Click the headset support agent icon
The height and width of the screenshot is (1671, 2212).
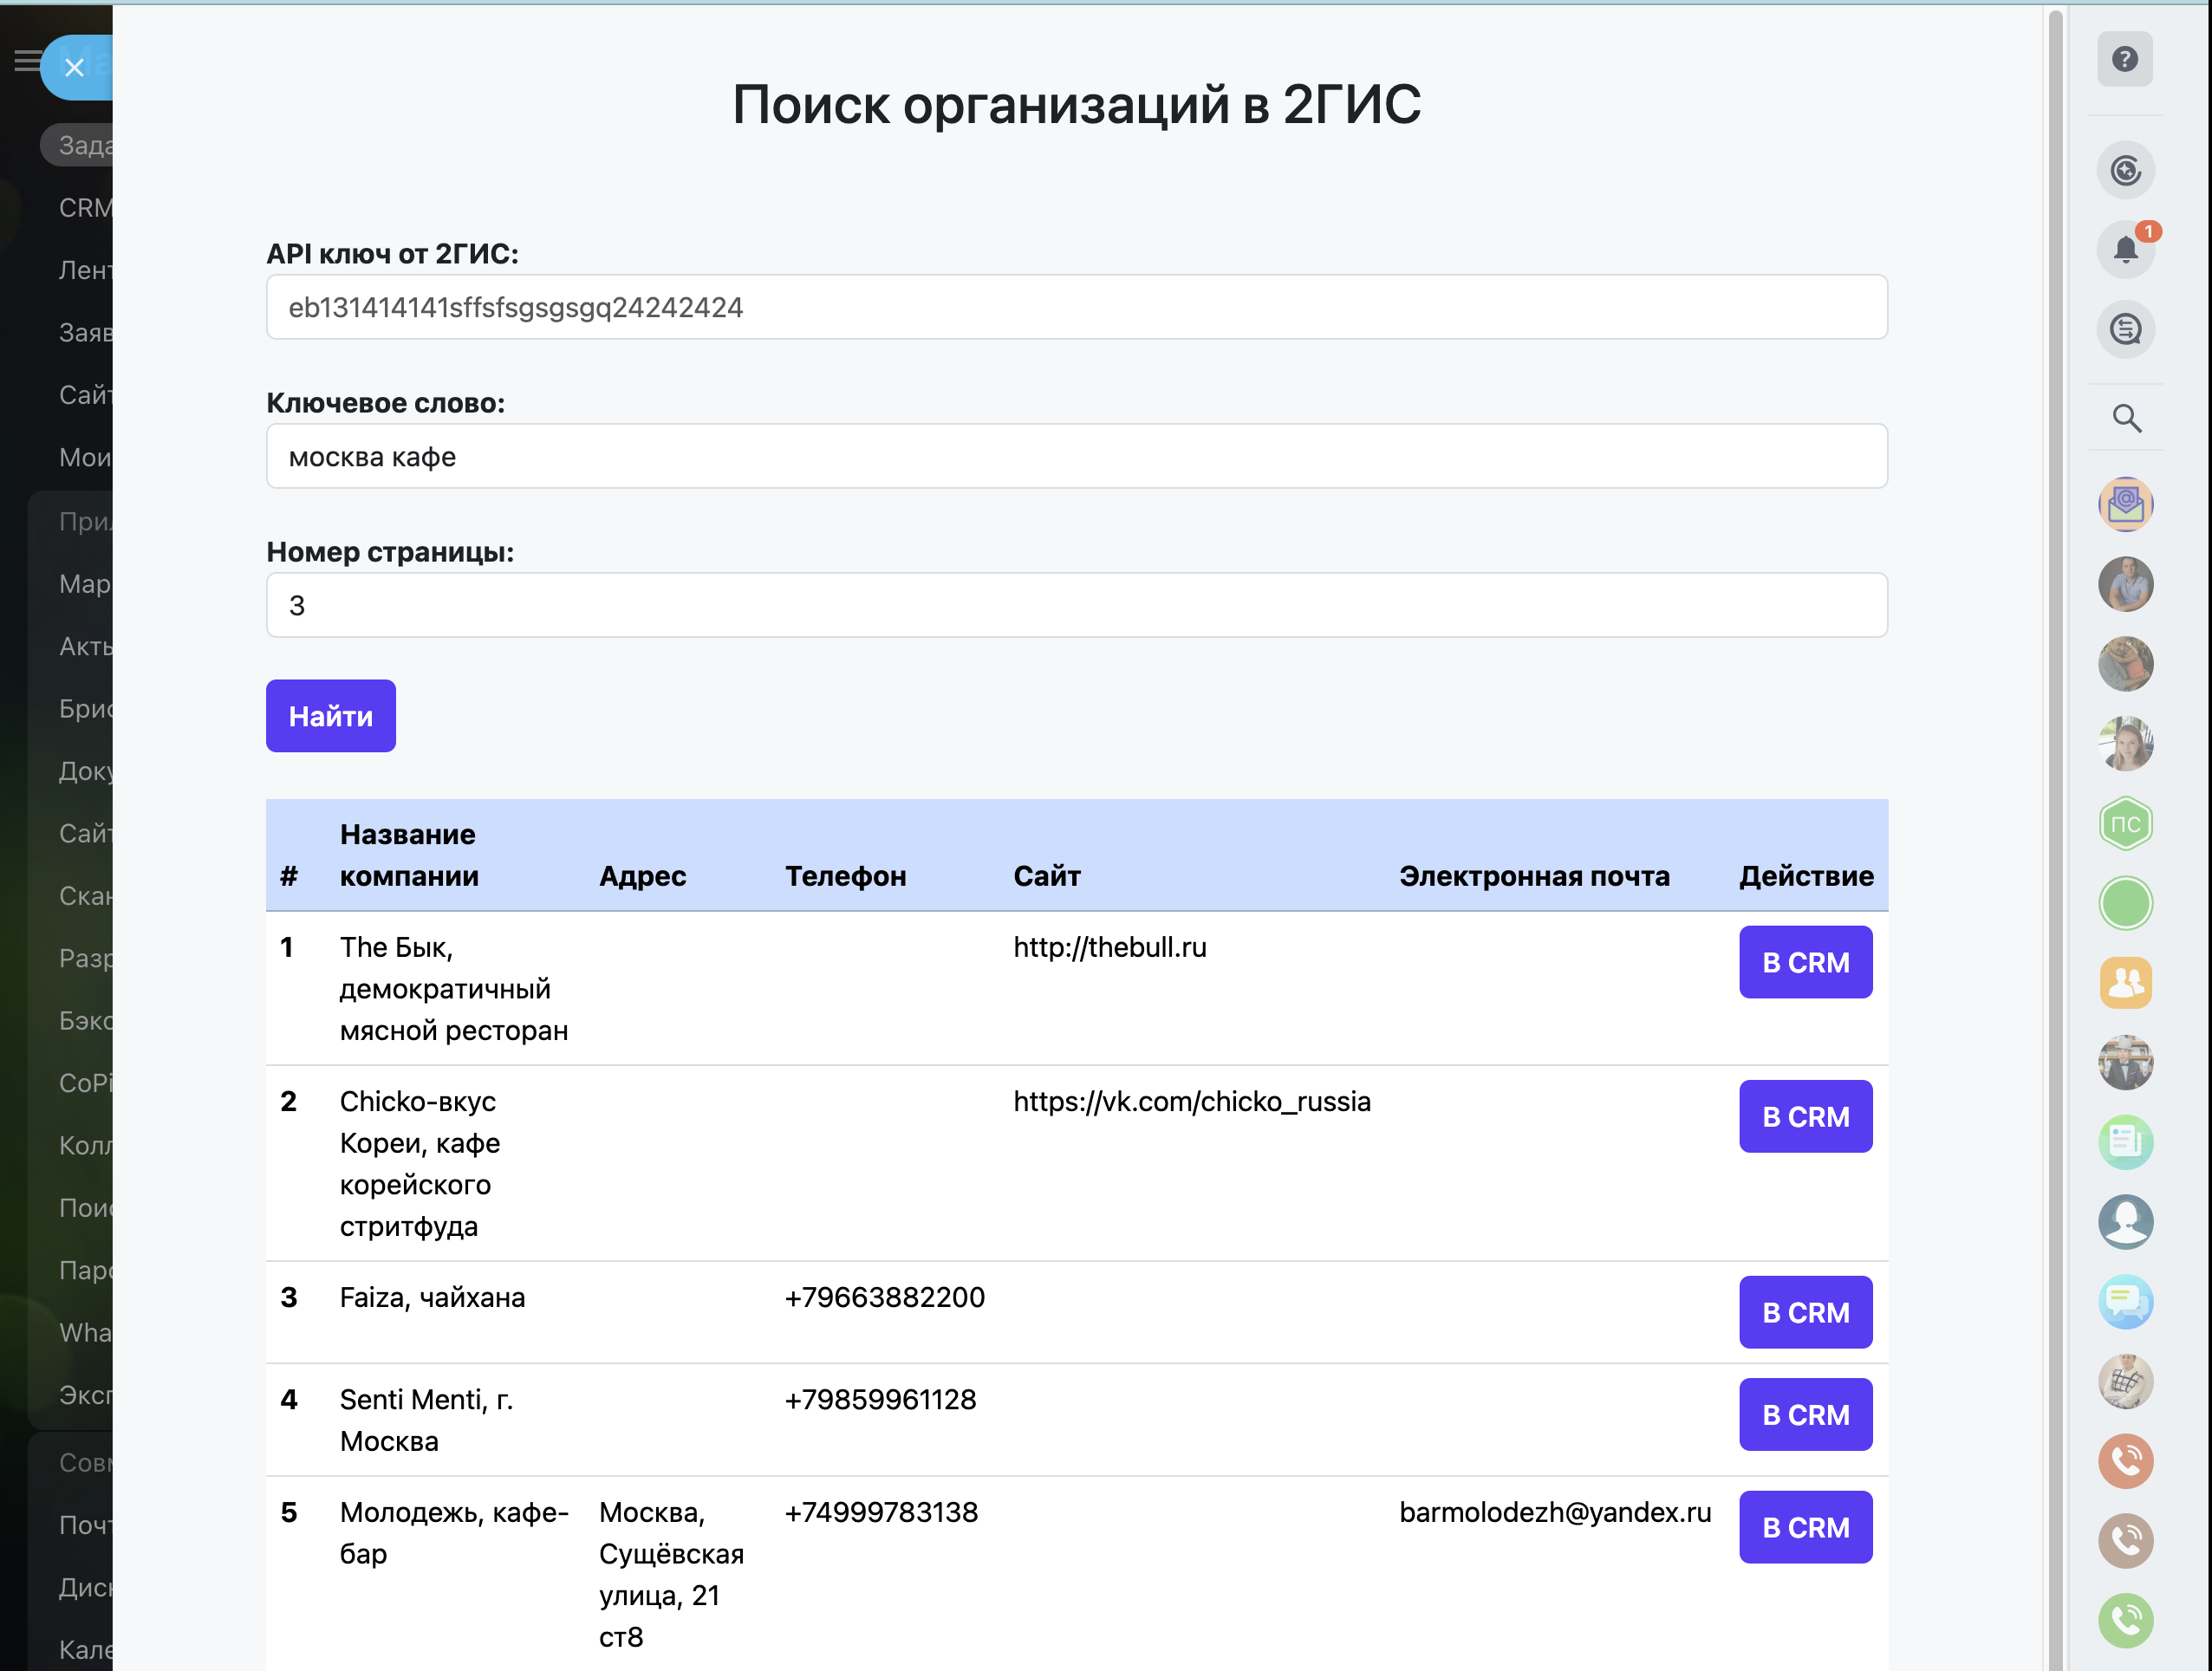point(2125,1222)
